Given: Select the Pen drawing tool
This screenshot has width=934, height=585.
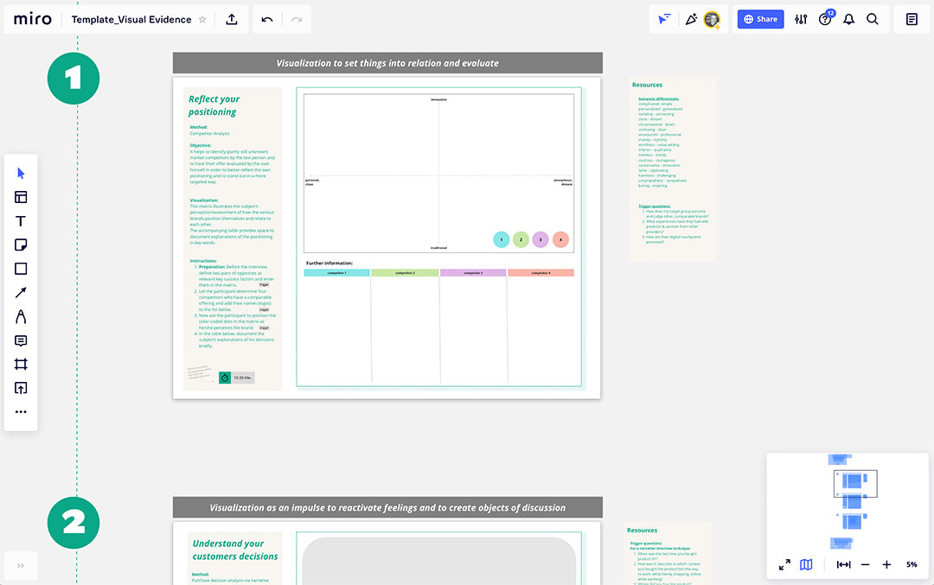Looking at the screenshot, I should click(x=21, y=316).
